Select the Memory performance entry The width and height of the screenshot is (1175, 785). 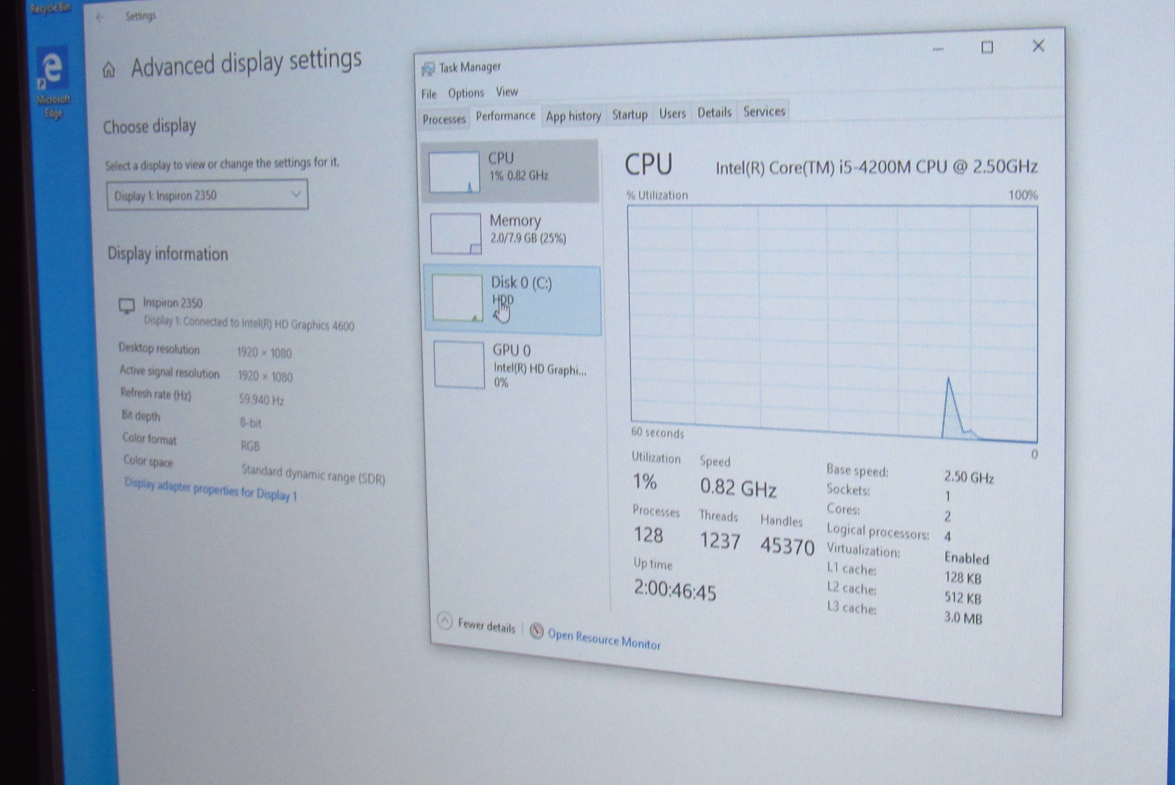515,230
